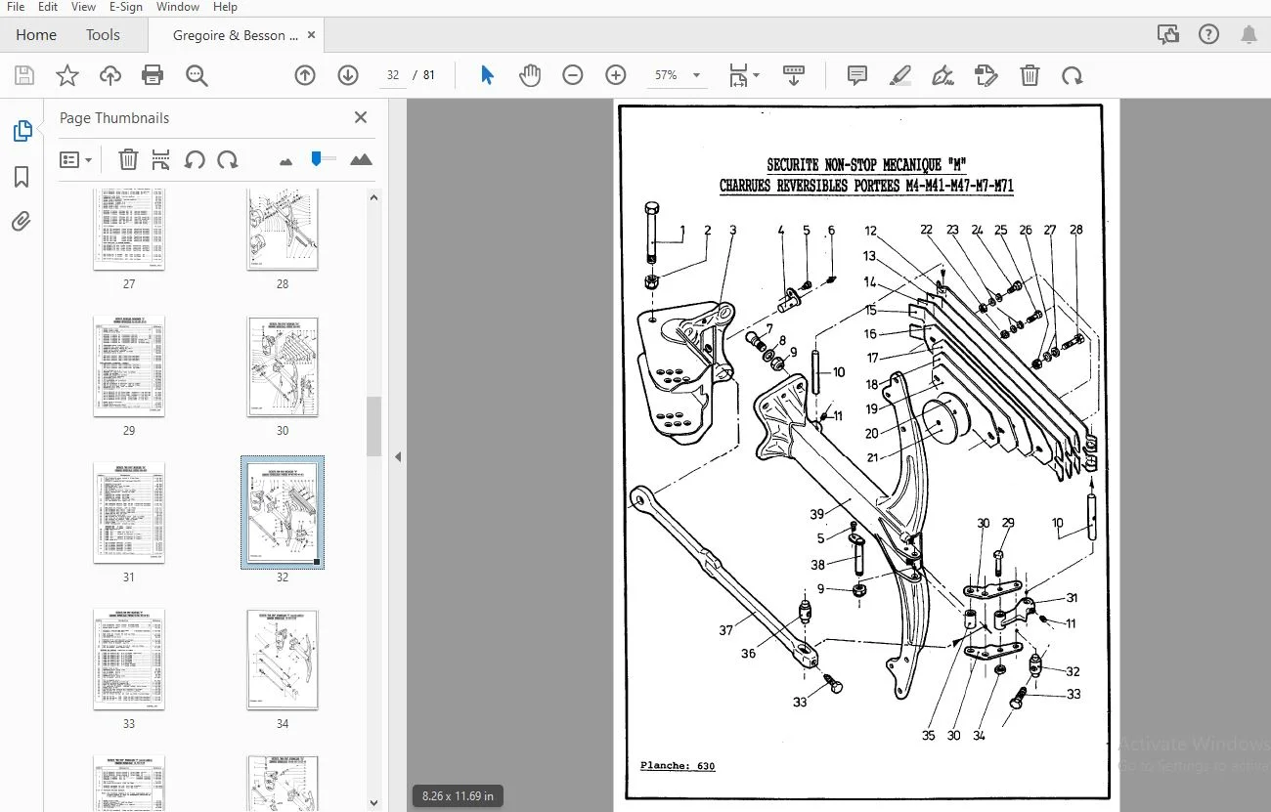Select the Gregoire & Besson document tab

[236, 35]
